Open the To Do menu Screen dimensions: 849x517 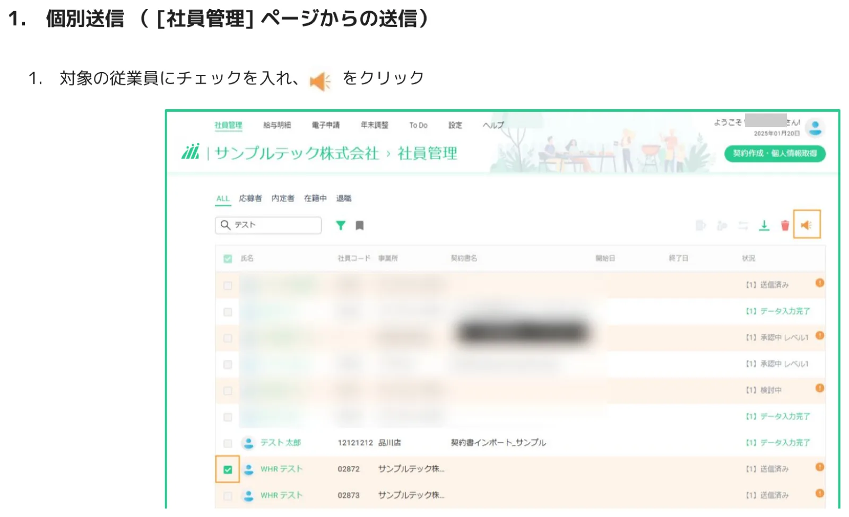click(x=418, y=125)
